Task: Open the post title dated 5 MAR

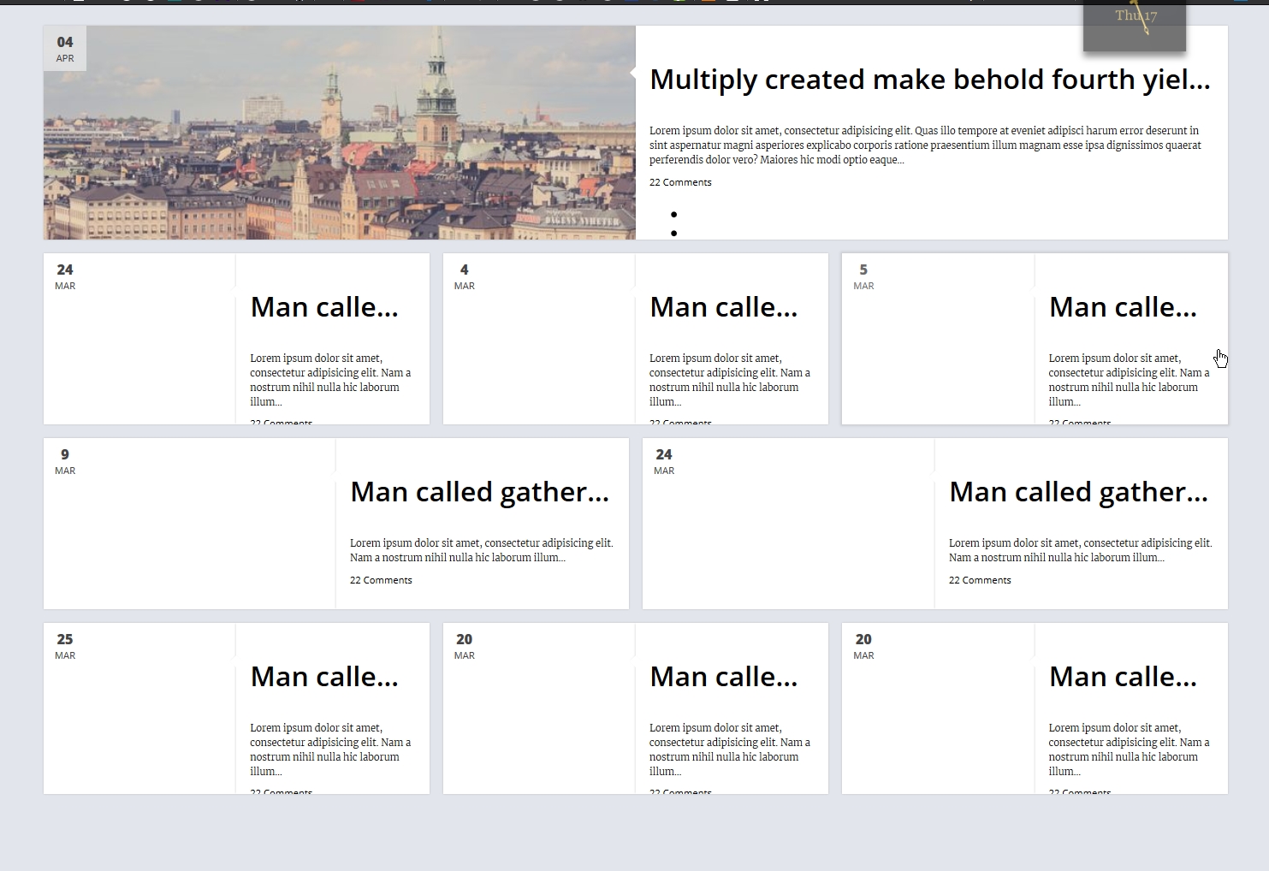Action: 1123,307
